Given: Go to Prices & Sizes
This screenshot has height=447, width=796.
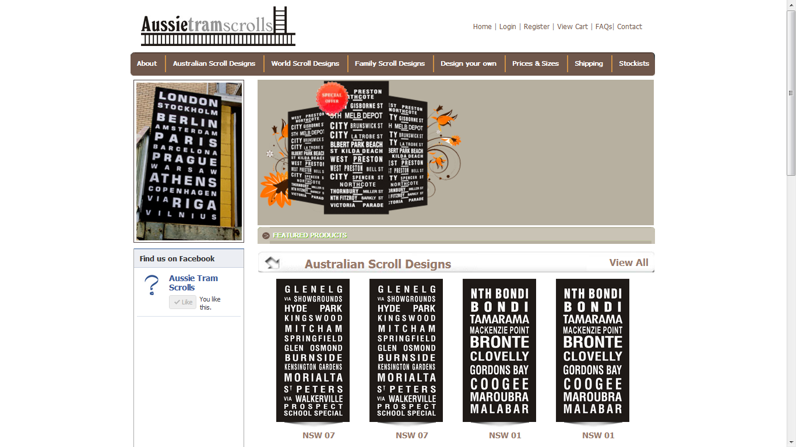Looking at the screenshot, I should coord(536,63).
